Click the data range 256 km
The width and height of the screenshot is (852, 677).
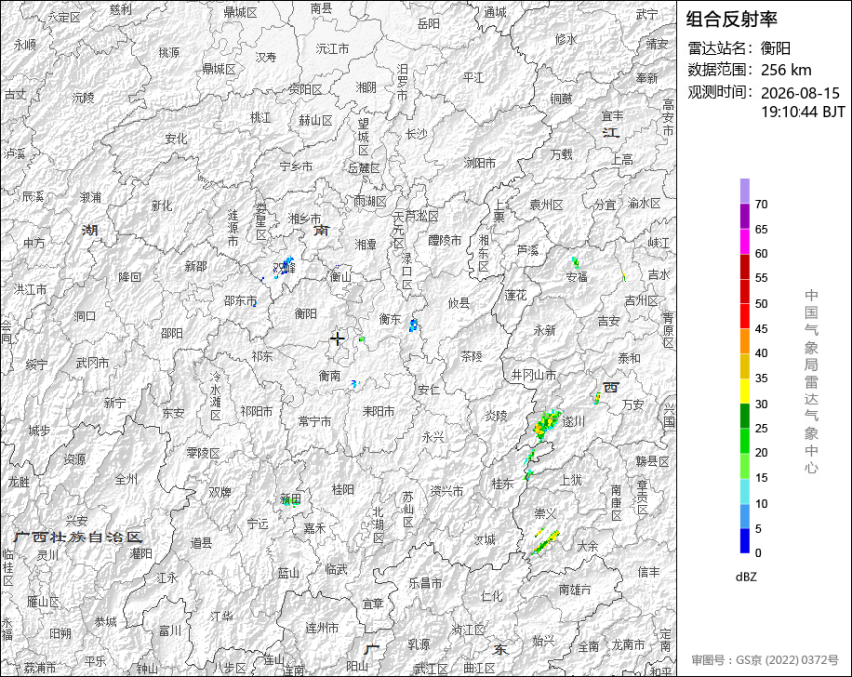[x=786, y=70]
